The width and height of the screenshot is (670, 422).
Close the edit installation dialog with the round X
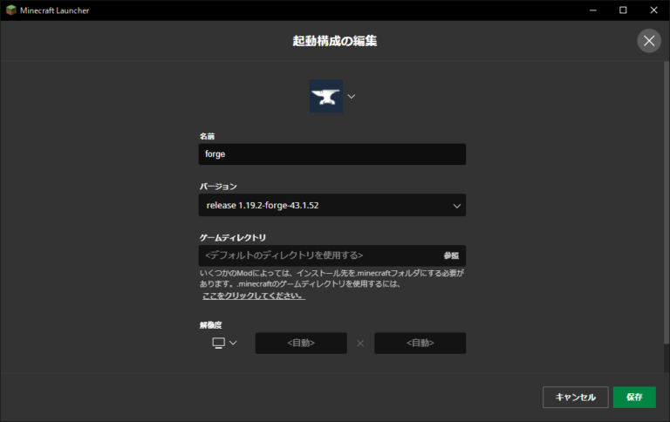[x=649, y=41]
